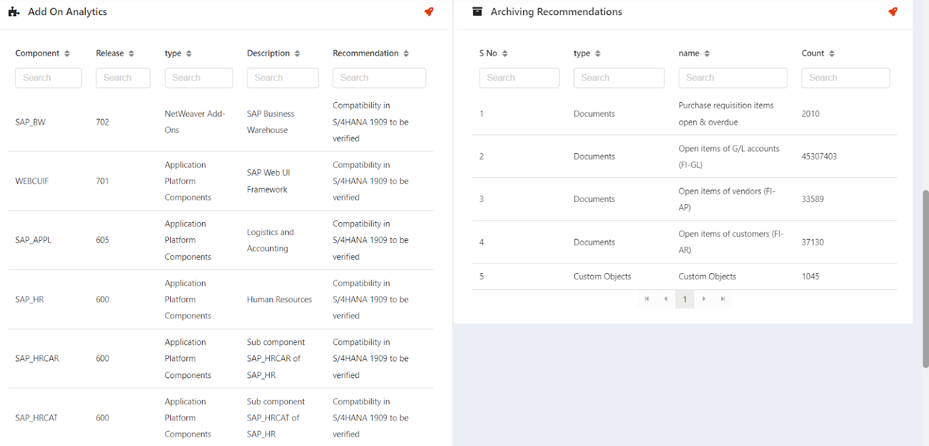Screen dimensions: 929x446
Task: Sort archiving table by Count
Action: tap(831, 53)
